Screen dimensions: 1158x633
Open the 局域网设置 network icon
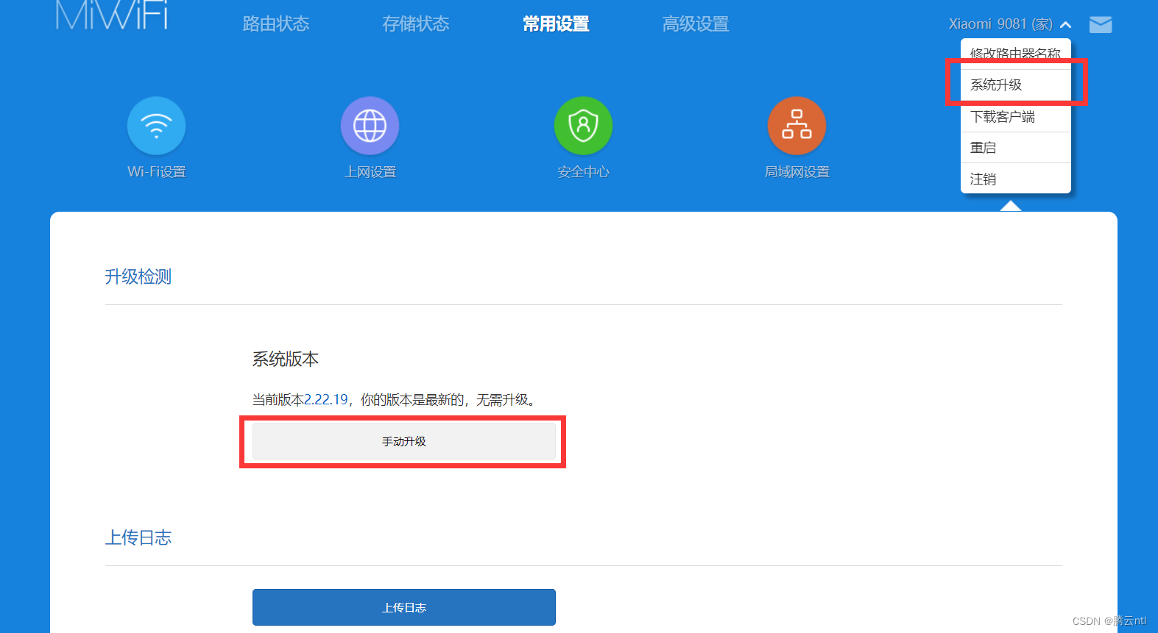pos(797,126)
